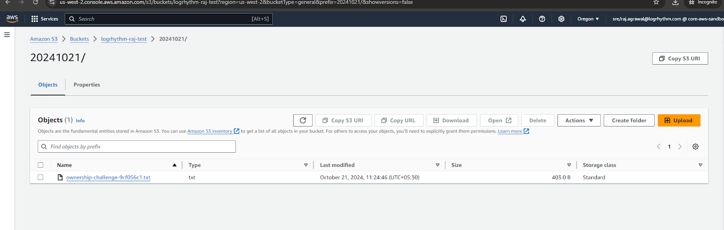Expand the hamburger side navigation menu
724x230 pixels.
(x=7, y=35)
